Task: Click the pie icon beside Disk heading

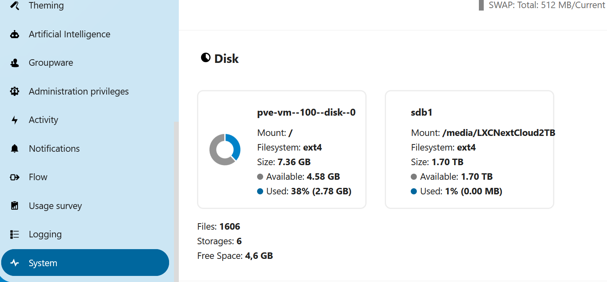Action: 206,58
